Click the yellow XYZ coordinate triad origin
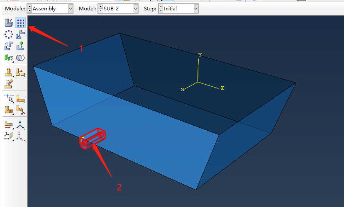344x207 pixels. (198, 82)
